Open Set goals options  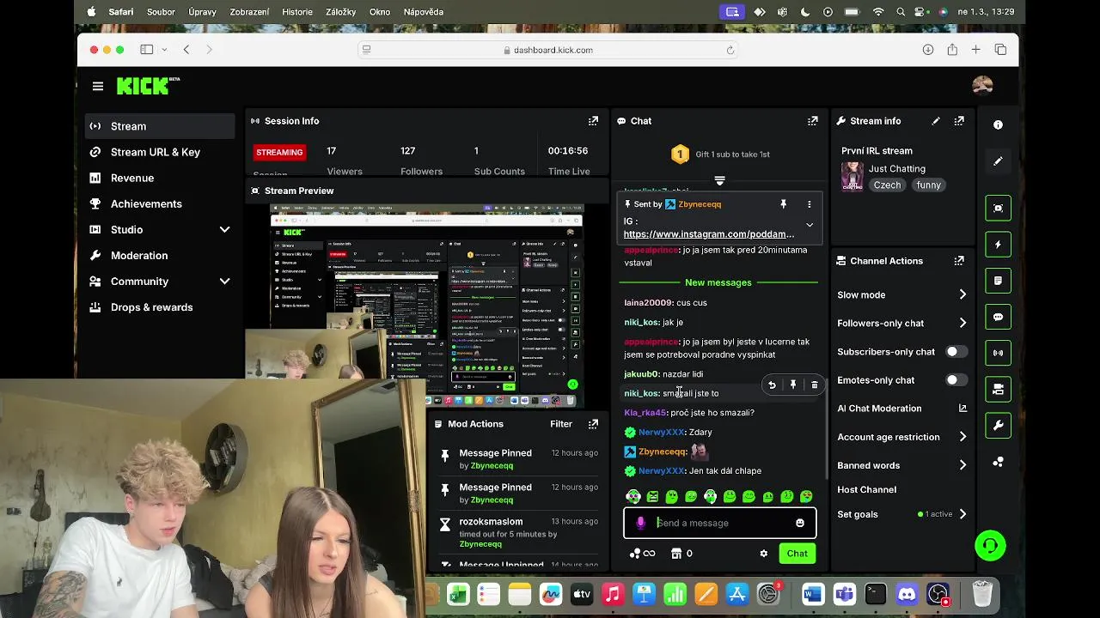point(901,514)
